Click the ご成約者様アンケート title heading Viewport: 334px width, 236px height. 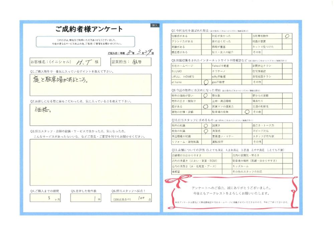pyautogui.click(x=89, y=29)
